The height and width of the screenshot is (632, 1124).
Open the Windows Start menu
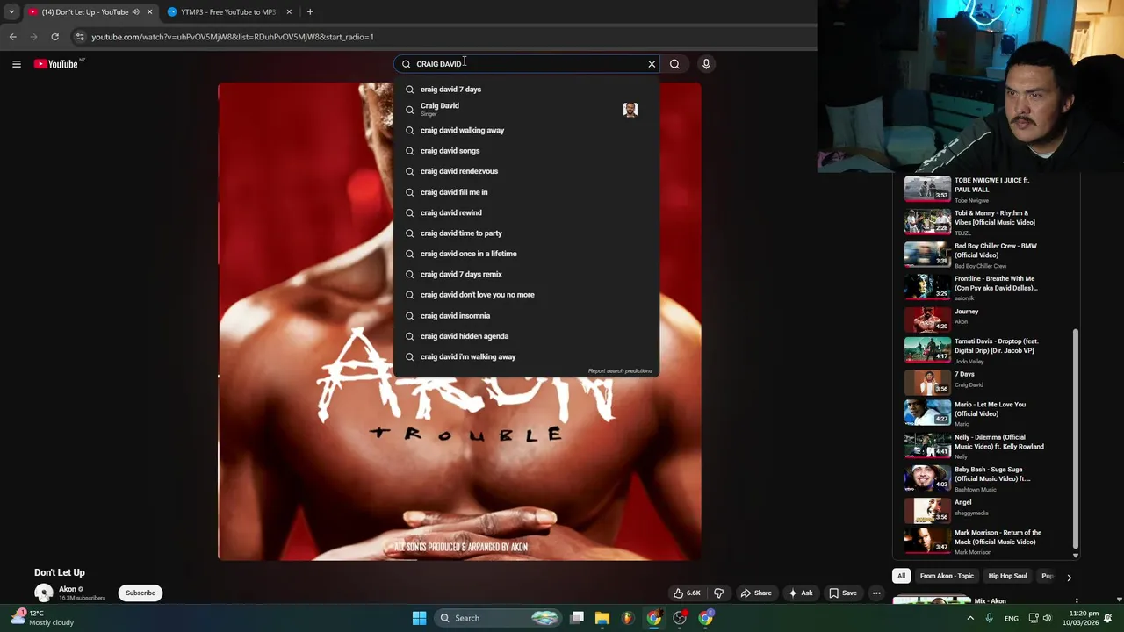coord(419,618)
